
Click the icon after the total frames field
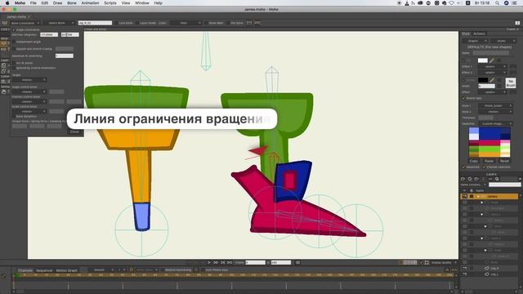pos(297,263)
